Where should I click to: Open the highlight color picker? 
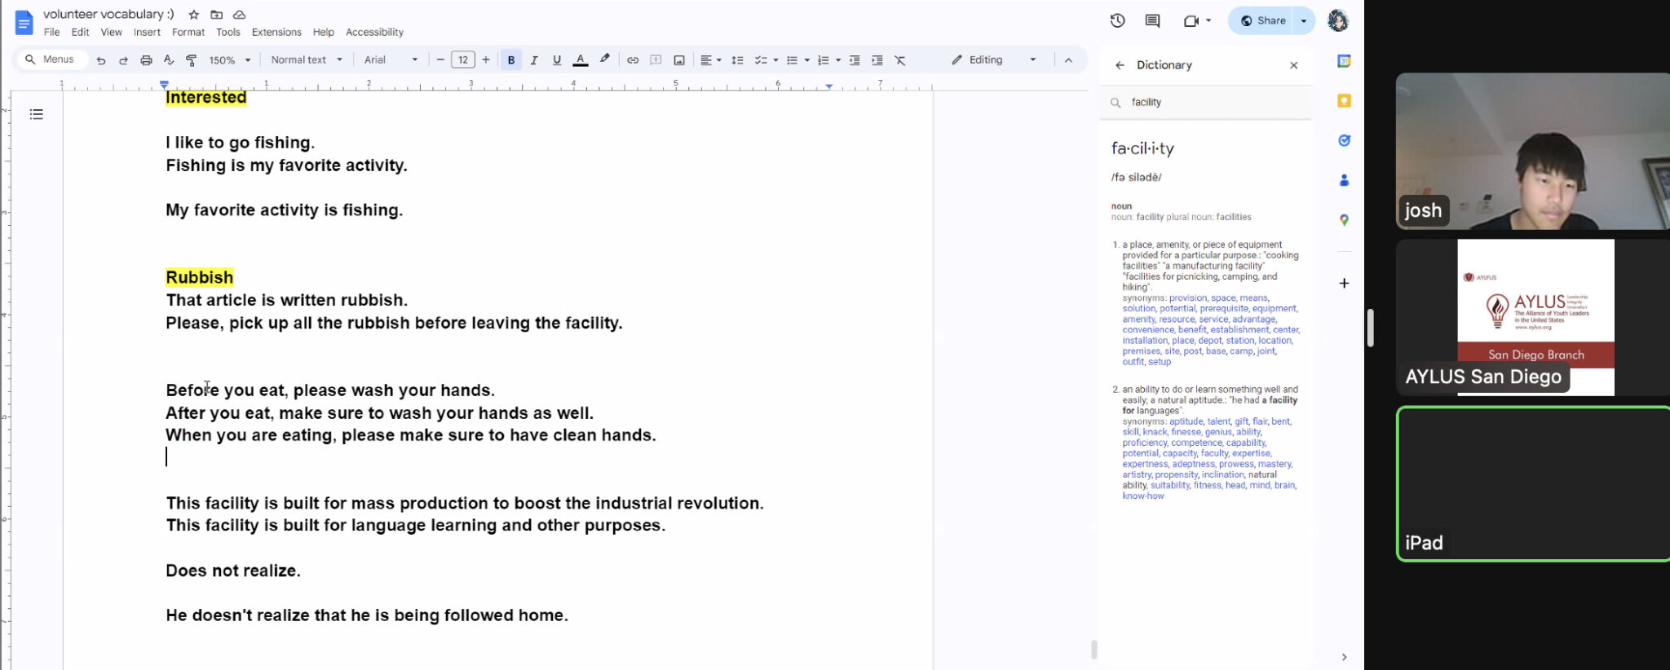604,60
